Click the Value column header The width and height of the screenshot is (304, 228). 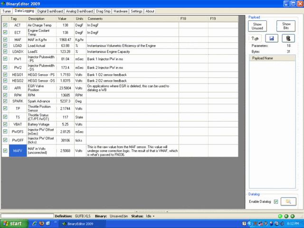tap(65, 19)
